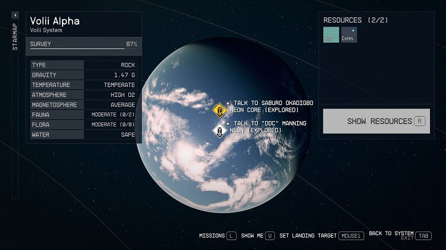446x250 pixels.
Task: Select the Fauna row in planet stats
Action: coord(83,114)
